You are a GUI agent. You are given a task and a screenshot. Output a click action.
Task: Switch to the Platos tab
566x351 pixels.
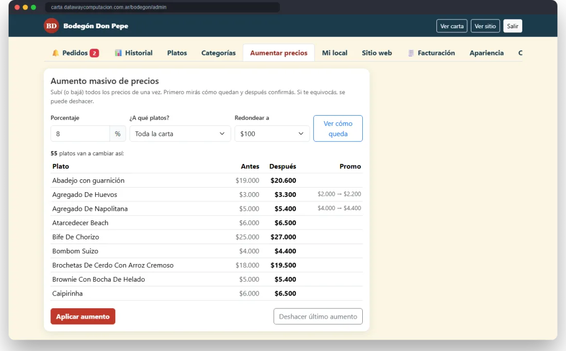click(x=177, y=53)
